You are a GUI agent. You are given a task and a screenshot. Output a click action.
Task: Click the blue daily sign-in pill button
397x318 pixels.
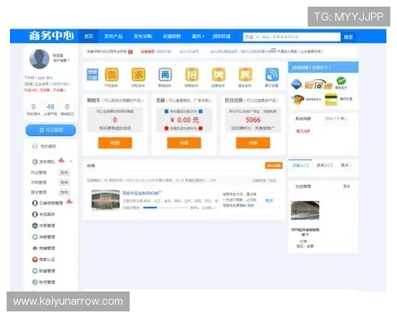pyautogui.click(x=51, y=130)
